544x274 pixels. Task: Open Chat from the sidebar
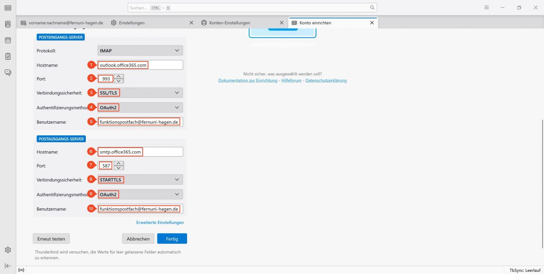coord(7,72)
